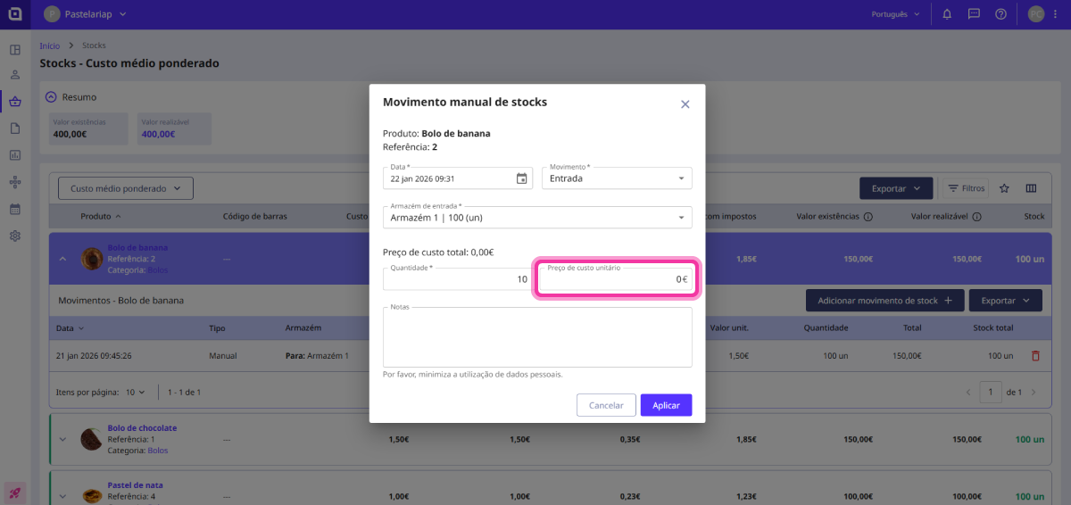This screenshot has width=1071, height=505.
Task: Open the notifications bell icon
Action: pyautogui.click(x=947, y=14)
